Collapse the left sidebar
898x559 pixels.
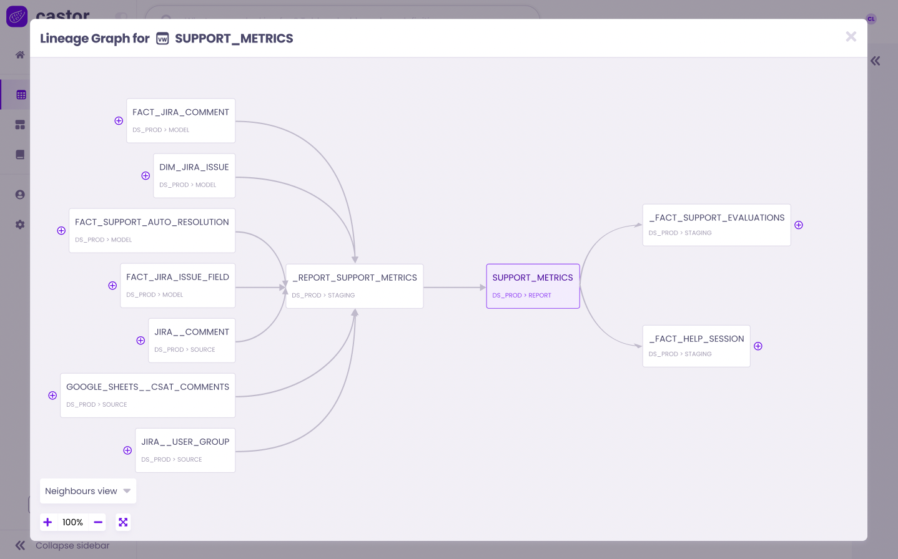pos(19,545)
